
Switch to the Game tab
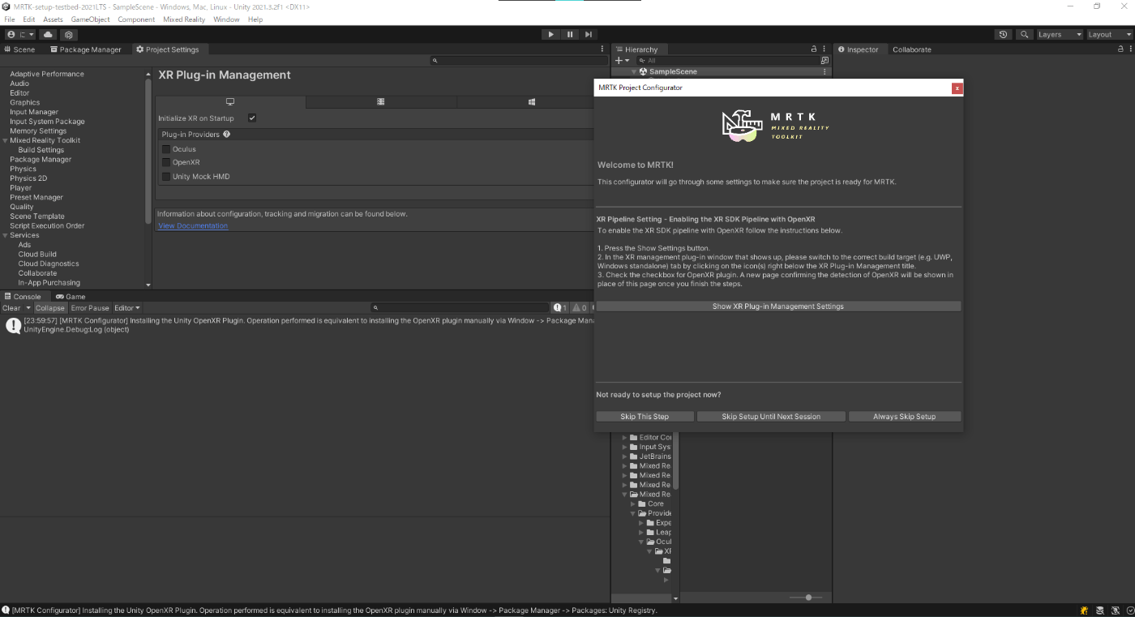click(x=71, y=297)
